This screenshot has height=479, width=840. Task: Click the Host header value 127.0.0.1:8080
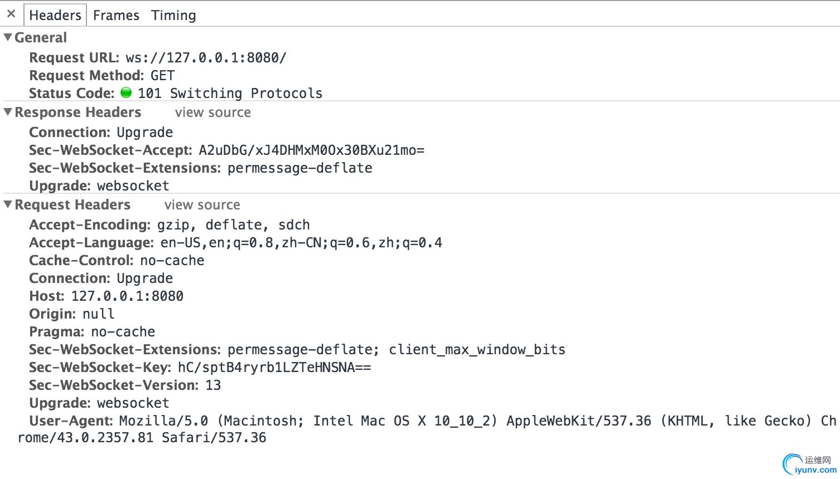pos(127,296)
